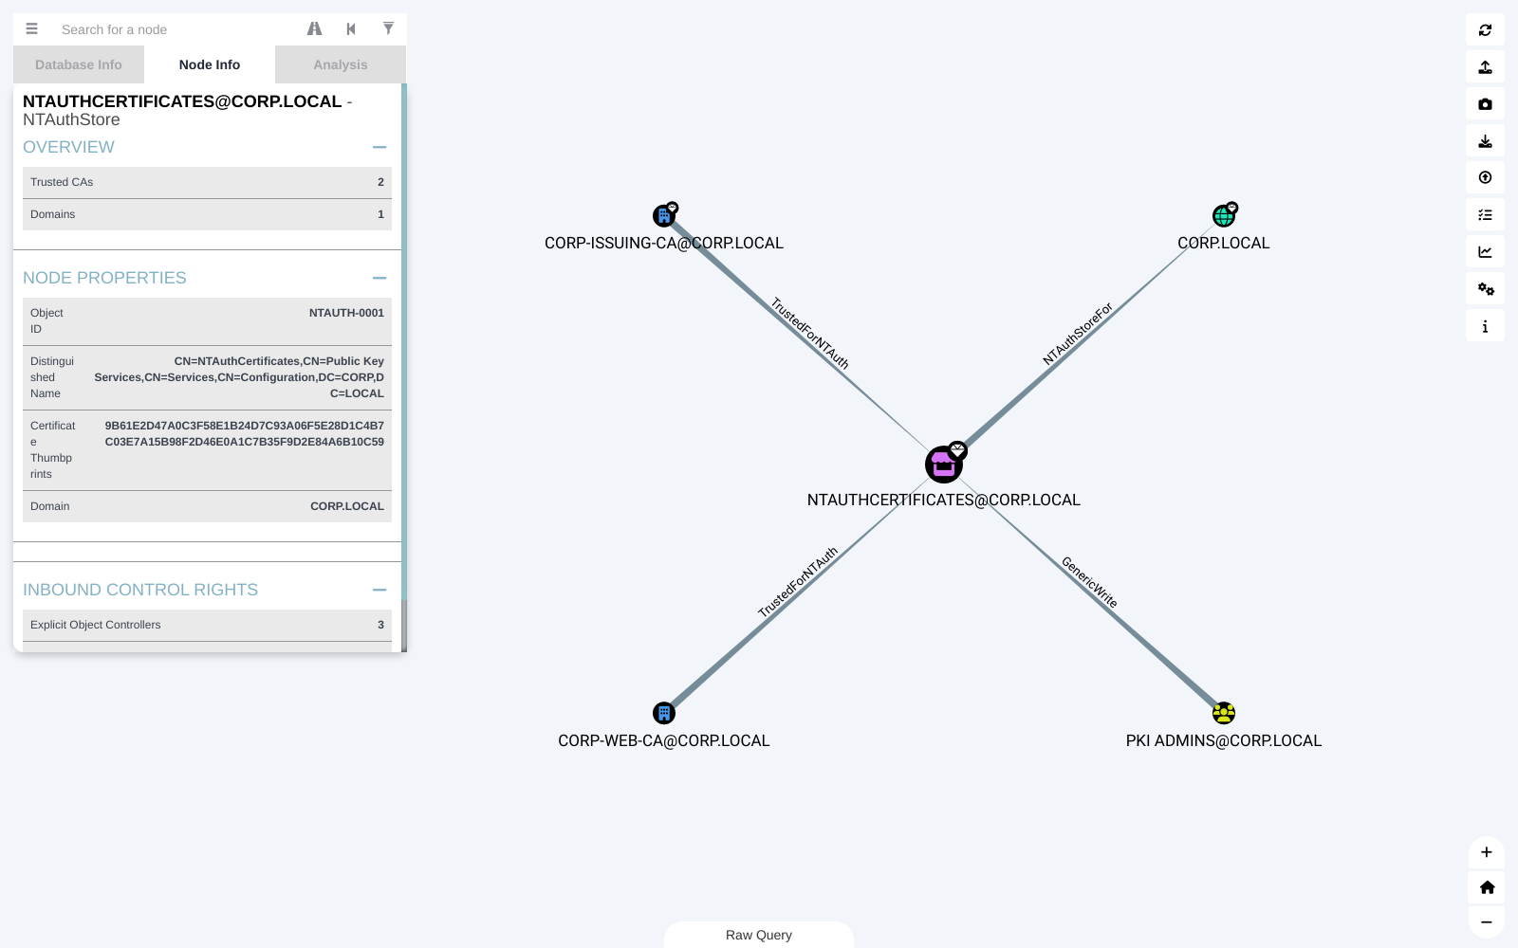1518x948 pixels.
Task: Click the export graph icon
Action: click(1485, 67)
